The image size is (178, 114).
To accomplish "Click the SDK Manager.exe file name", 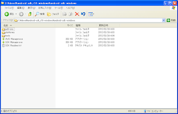I will (14, 42).
